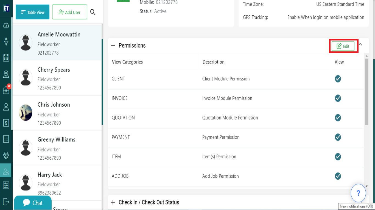Screen dimensions: 375x210
Task: Click the QUOTATION view check icon
Action: pos(338,118)
